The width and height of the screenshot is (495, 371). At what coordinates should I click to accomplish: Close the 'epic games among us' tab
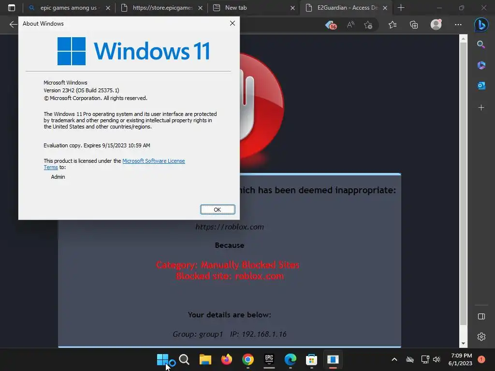pyautogui.click(x=108, y=8)
